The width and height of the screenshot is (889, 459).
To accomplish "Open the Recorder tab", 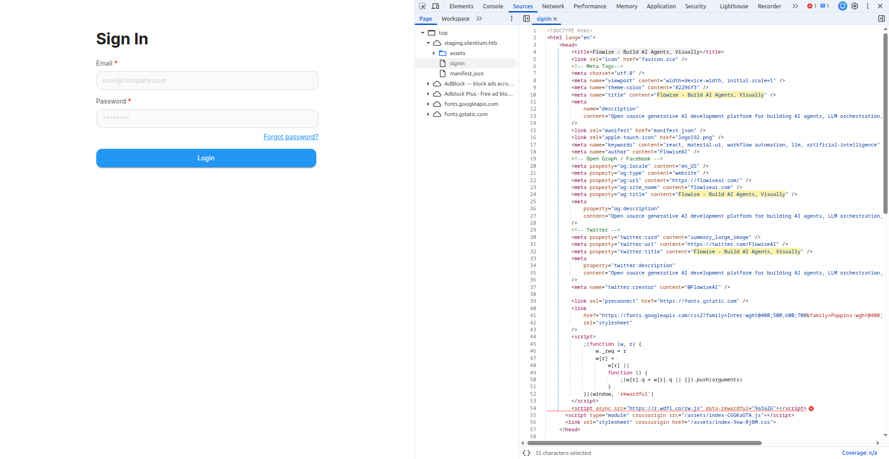I will click(x=769, y=6).
